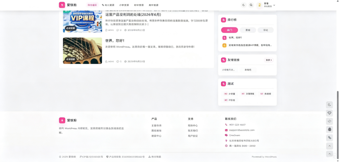The image size is (339, 162).
Task: Click the 测试 widget heading icon
Action: tap(223, 84)
